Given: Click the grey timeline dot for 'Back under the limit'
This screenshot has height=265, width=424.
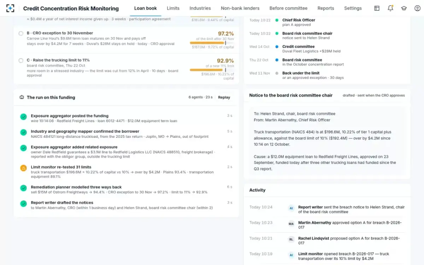Looking at the screenshot, I should point(277,73).
